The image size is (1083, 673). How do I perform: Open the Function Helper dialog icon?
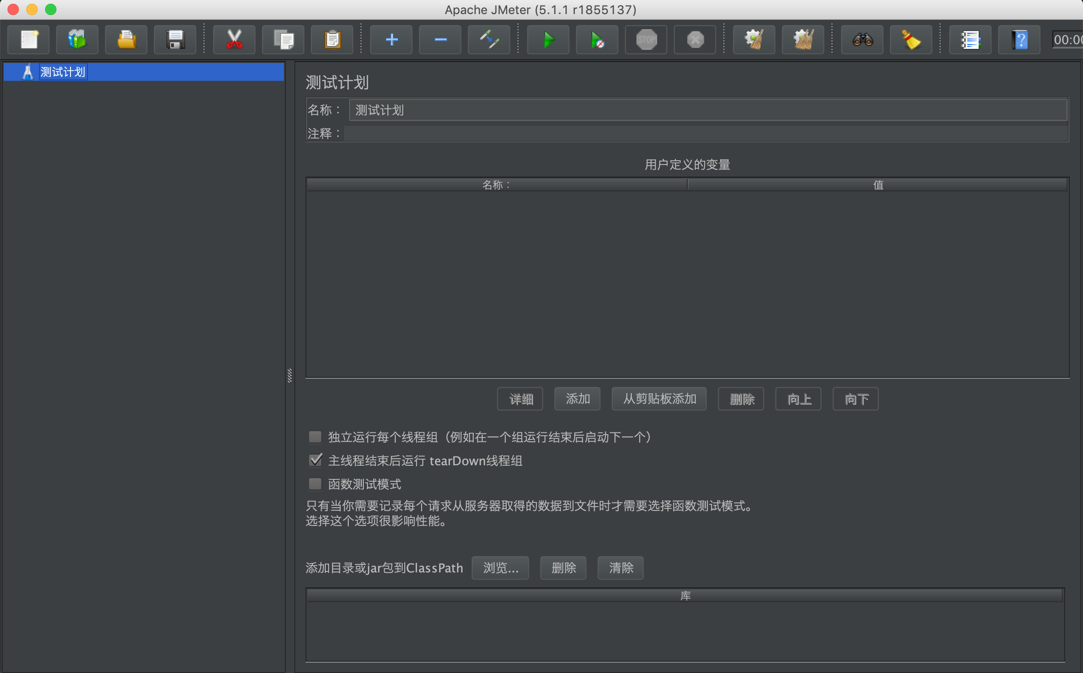point(970,40)
